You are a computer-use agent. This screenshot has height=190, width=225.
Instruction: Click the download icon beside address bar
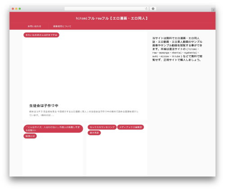[153, 9]
